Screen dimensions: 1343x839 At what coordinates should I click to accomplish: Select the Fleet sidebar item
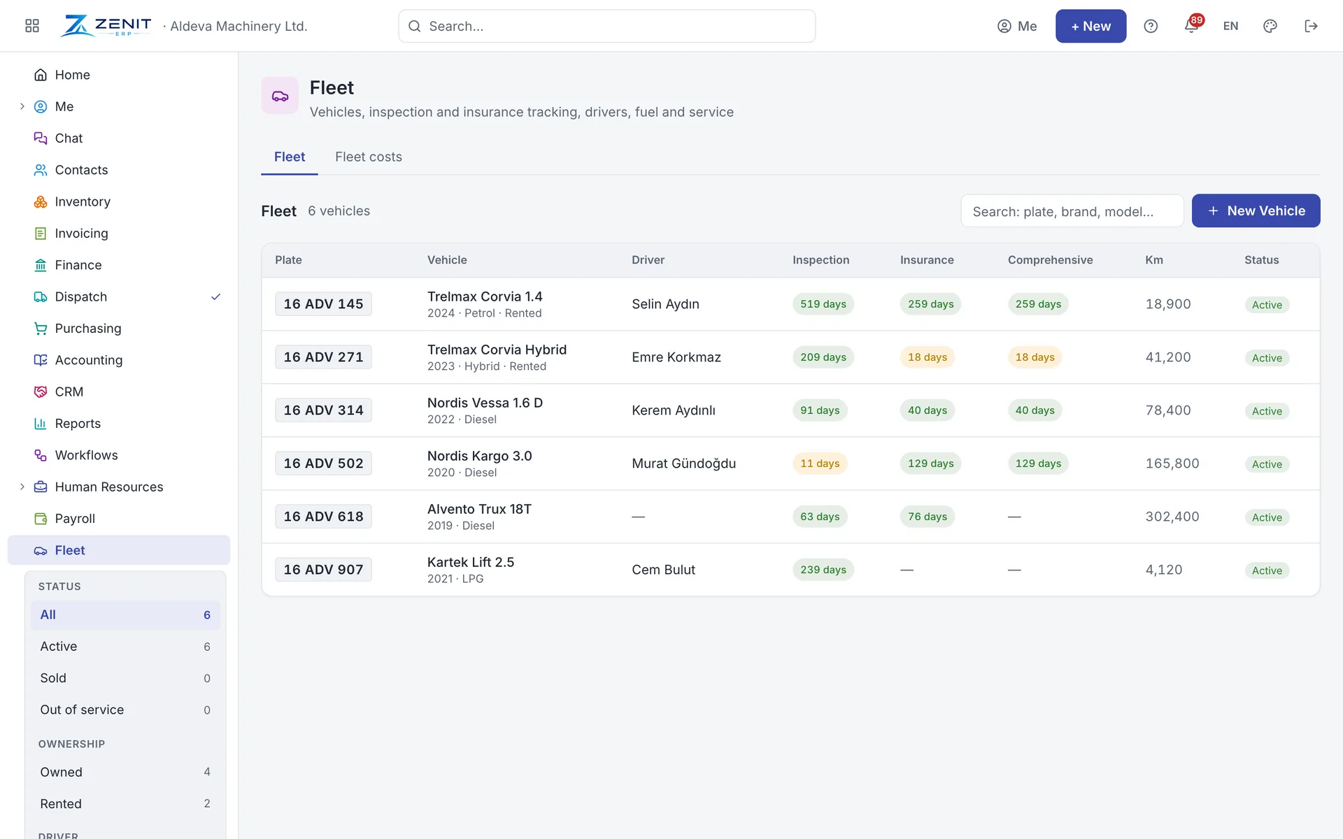point(119,550)
